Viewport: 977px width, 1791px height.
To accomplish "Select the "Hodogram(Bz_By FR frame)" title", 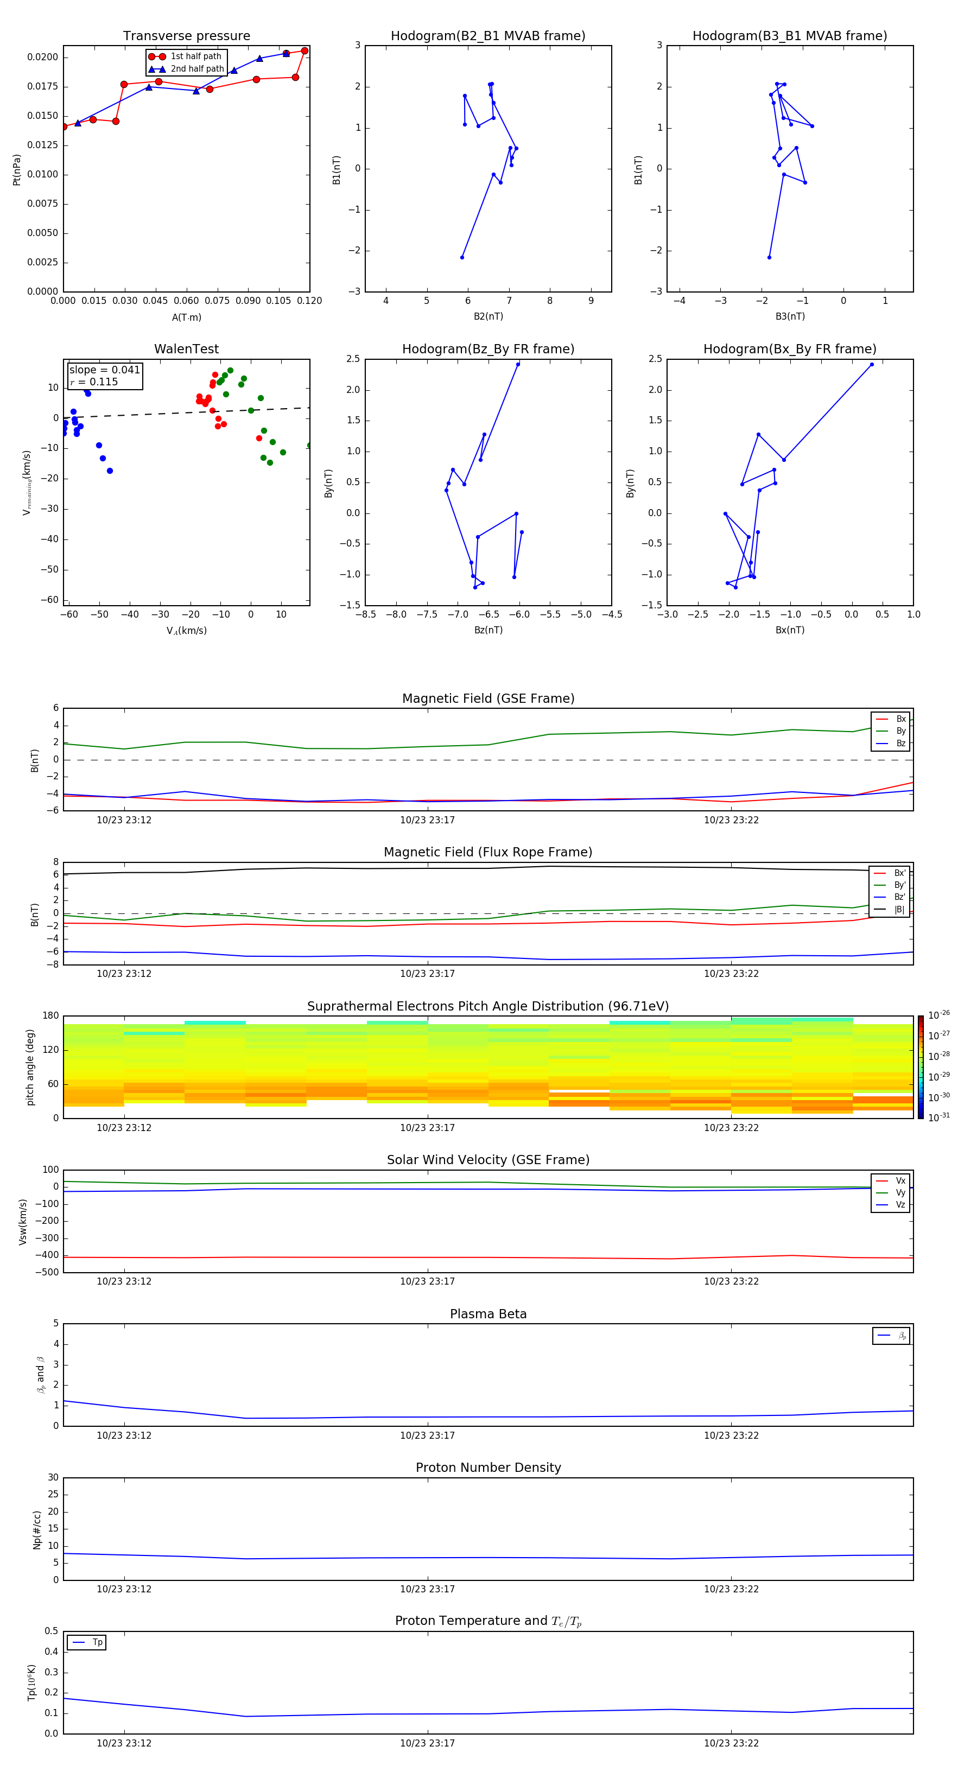I will [x=488, y=349].
